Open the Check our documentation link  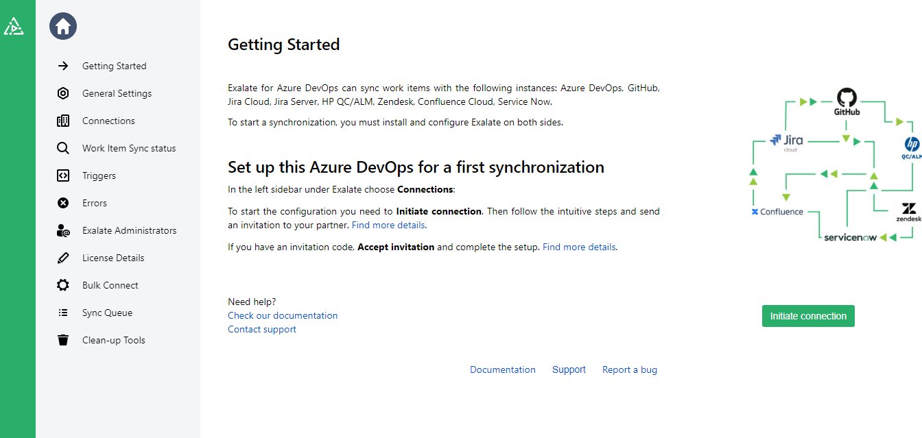[283, 315]
